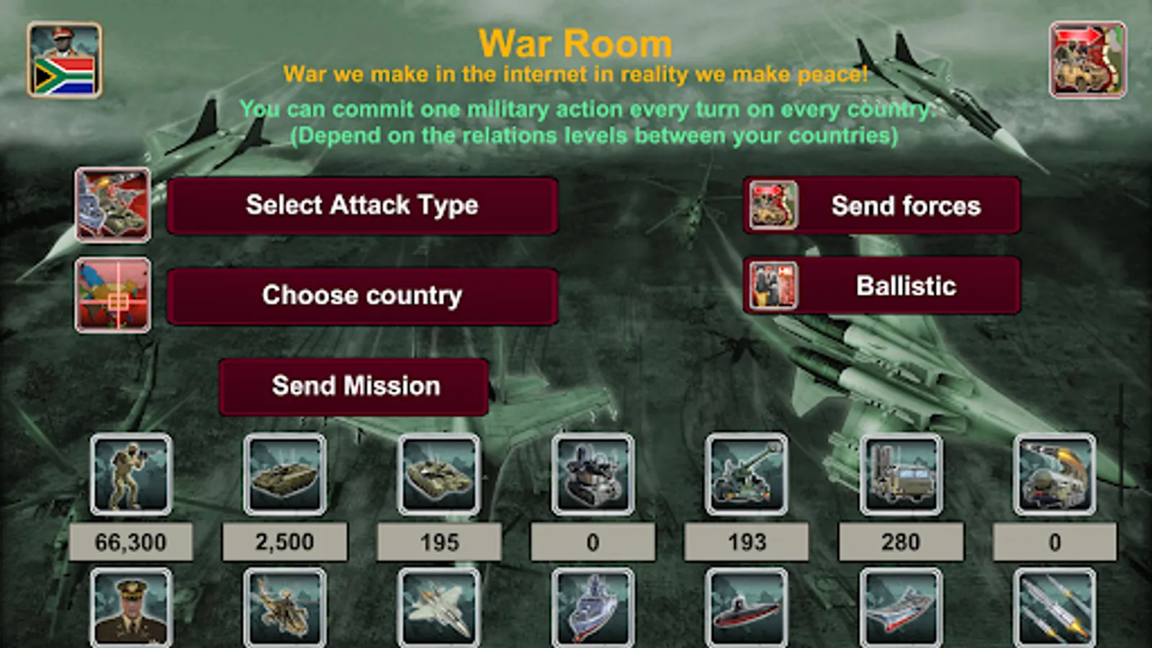Select the armored personnel carrier icon

(285, 474)
